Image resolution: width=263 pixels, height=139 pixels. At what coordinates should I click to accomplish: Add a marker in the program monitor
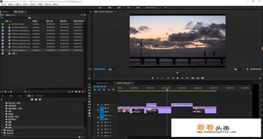tap(152, 78)
